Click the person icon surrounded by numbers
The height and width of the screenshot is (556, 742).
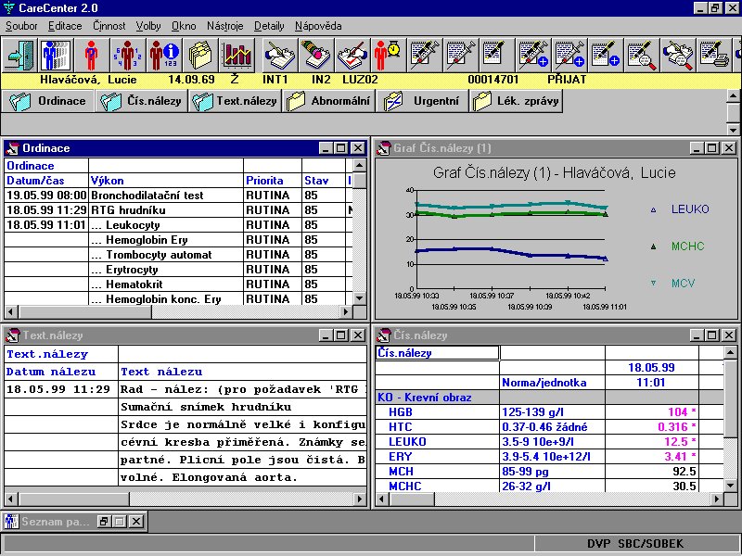tap(127, 55)
